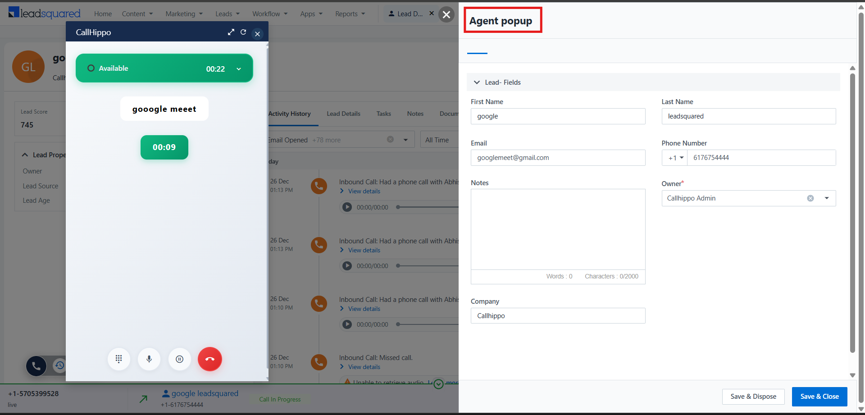The image size is (865, 415).
Task: Play the first 01:13 PM call recording
Action: tap(347, 207)
